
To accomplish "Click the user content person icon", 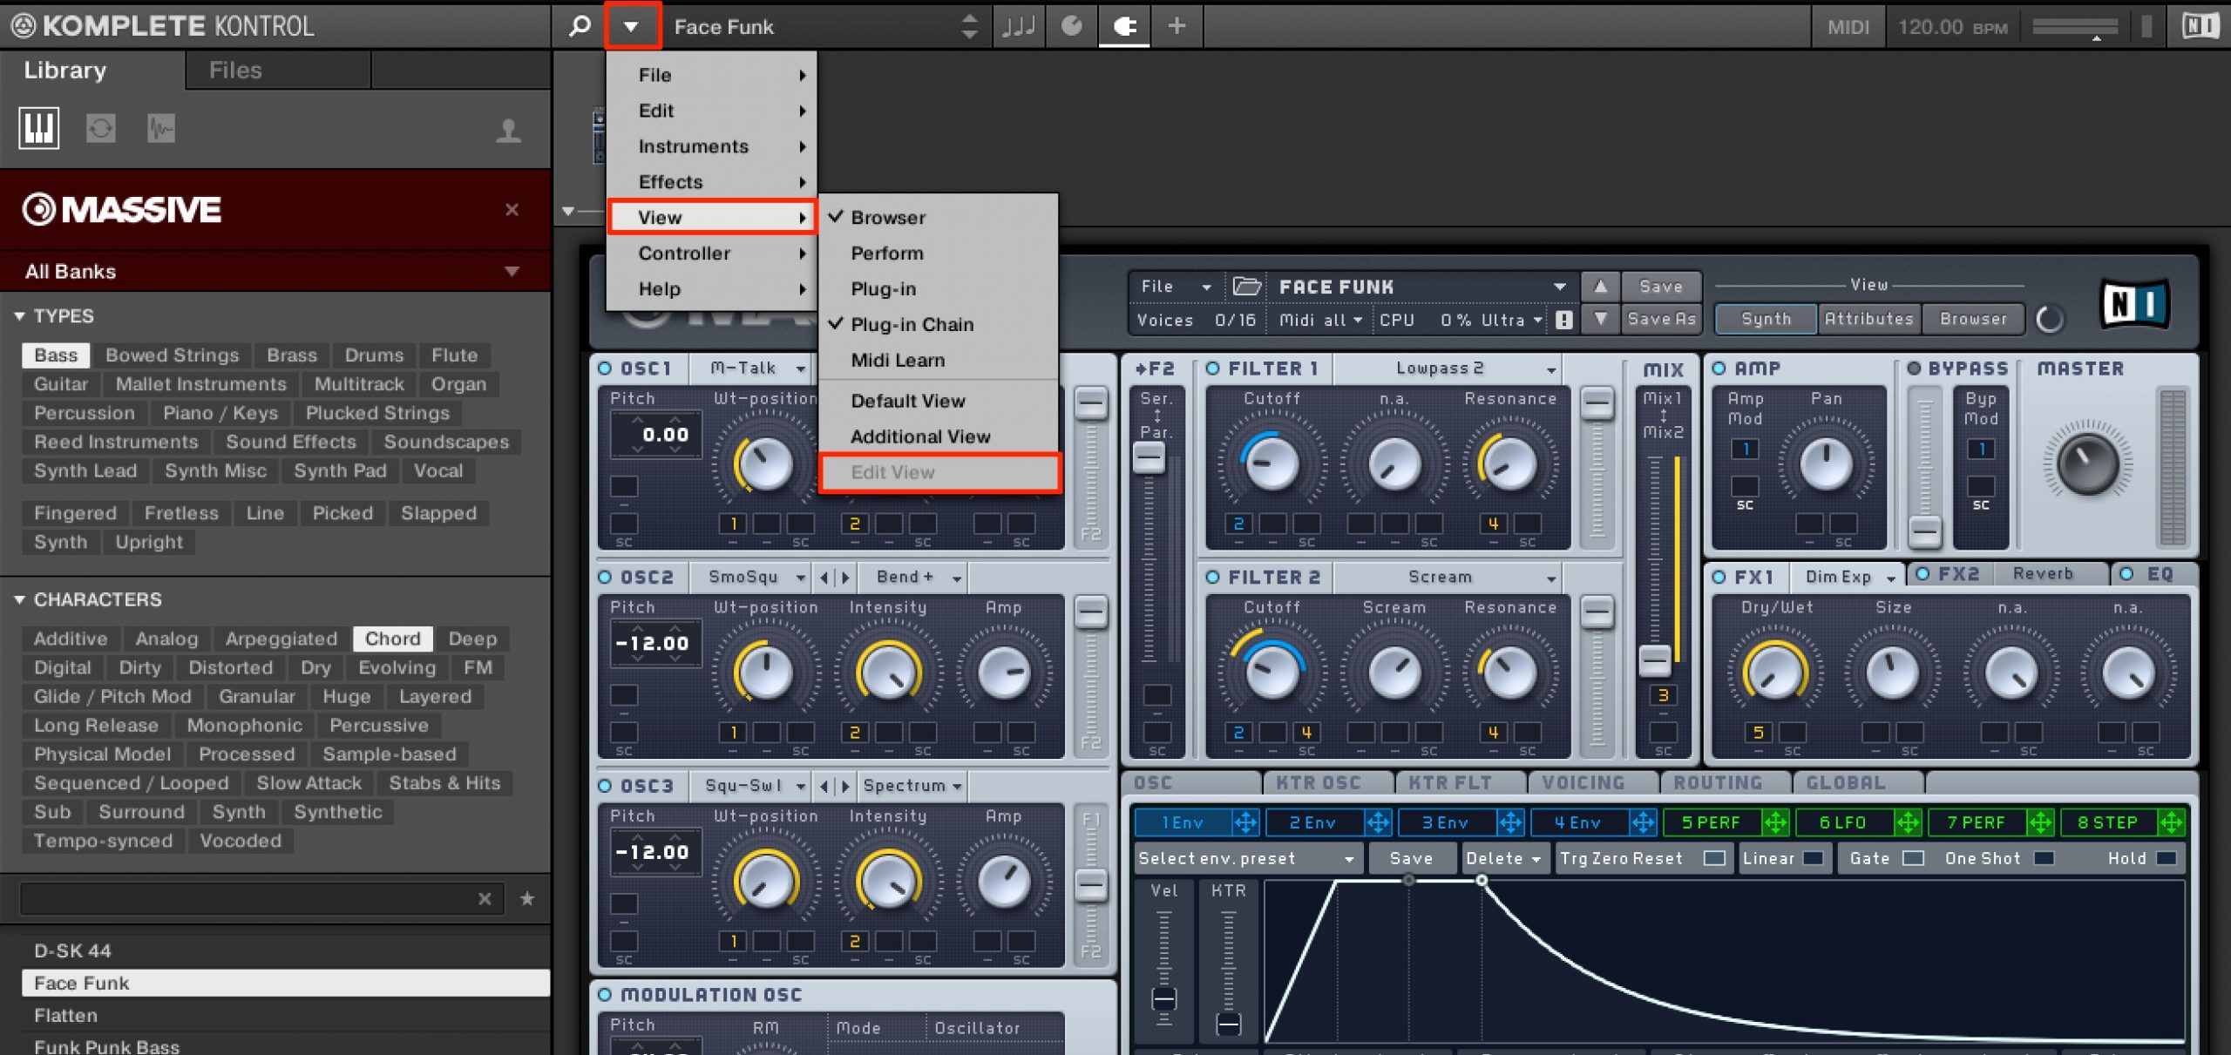I will 509,131.
